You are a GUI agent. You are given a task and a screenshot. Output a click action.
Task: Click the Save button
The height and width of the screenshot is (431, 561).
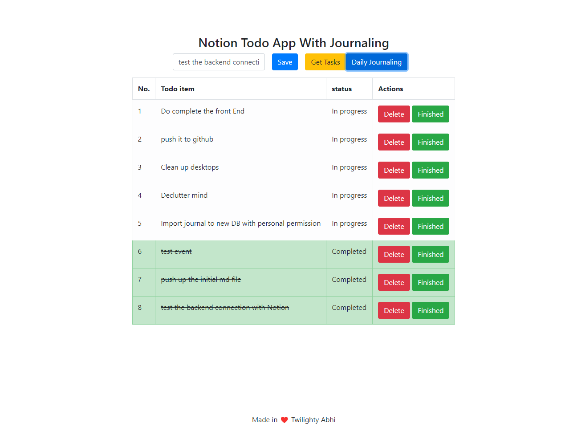click(285, 62)
